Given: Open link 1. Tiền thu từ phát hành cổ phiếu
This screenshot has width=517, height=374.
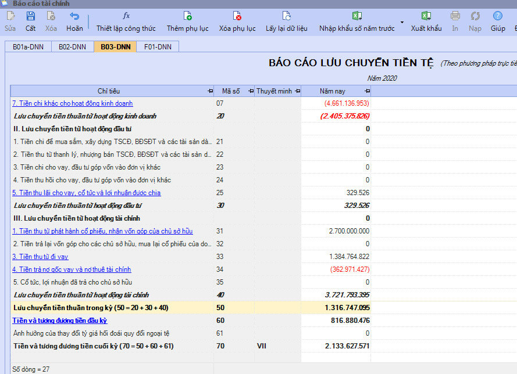Looking at the screenshot, I should coord(102,231).
